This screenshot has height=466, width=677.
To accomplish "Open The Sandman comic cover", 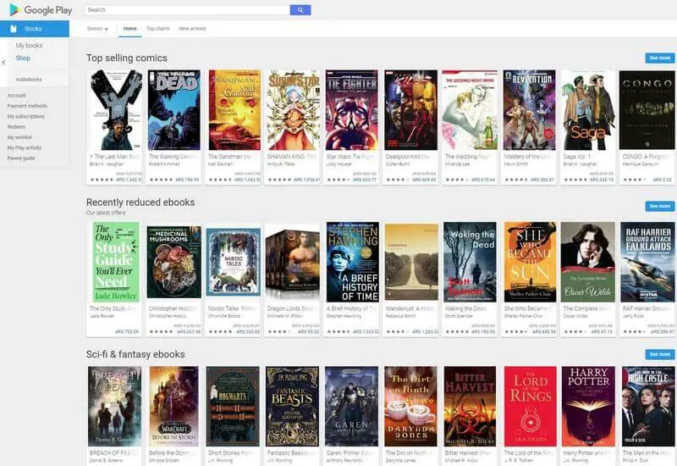I will point(234,110).
